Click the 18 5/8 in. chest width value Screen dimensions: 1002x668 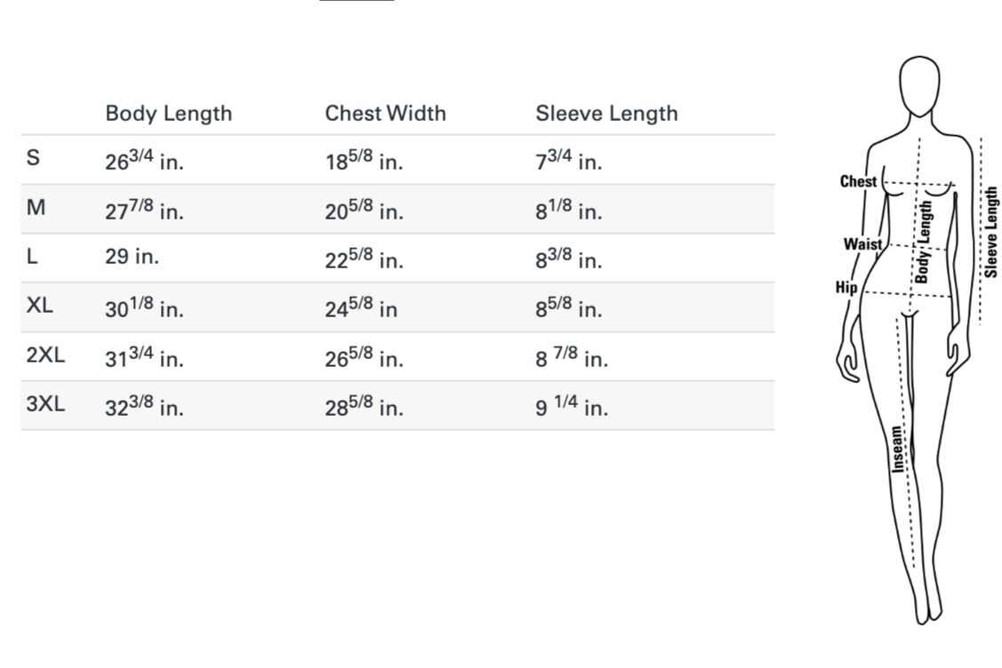tap(364, 161)
